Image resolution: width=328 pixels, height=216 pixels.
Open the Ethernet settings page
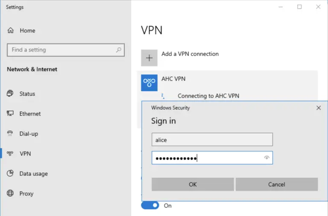30,114
